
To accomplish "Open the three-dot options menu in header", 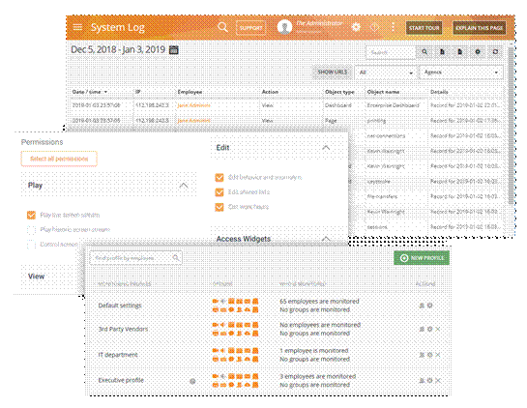I will (393, 27).
